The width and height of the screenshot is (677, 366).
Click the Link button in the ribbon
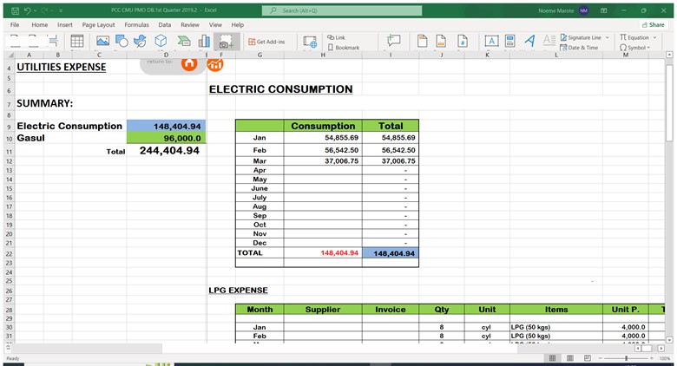pos(337,37)
